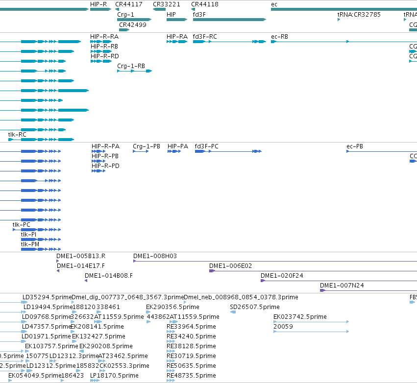Select the DME1-006E02 feature label
This screenshot has height=383, width=417.
(231, 266)
